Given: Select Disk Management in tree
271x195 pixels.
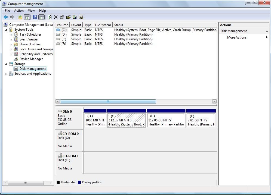Looking at the screenshot, I should point(32,69).
